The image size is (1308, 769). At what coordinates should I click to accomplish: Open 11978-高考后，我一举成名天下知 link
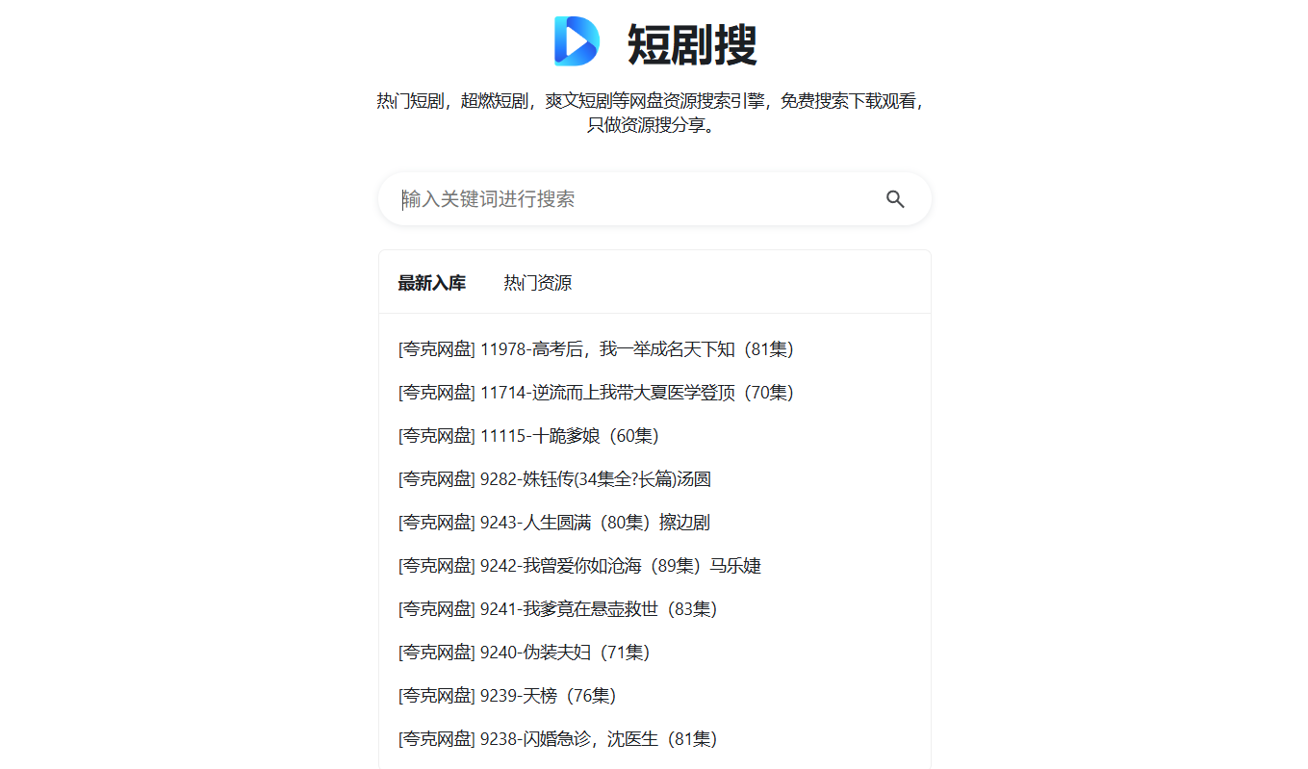pos(596,349)
